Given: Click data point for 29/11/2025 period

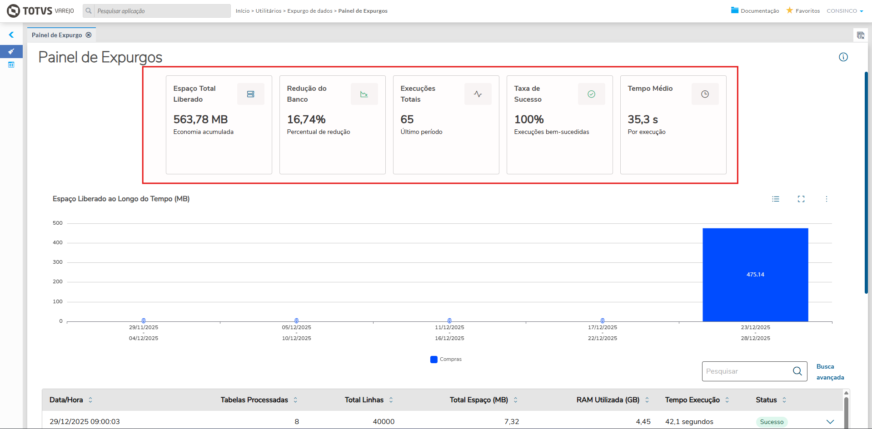Looking at the screenshot, I should pos(144,321).
